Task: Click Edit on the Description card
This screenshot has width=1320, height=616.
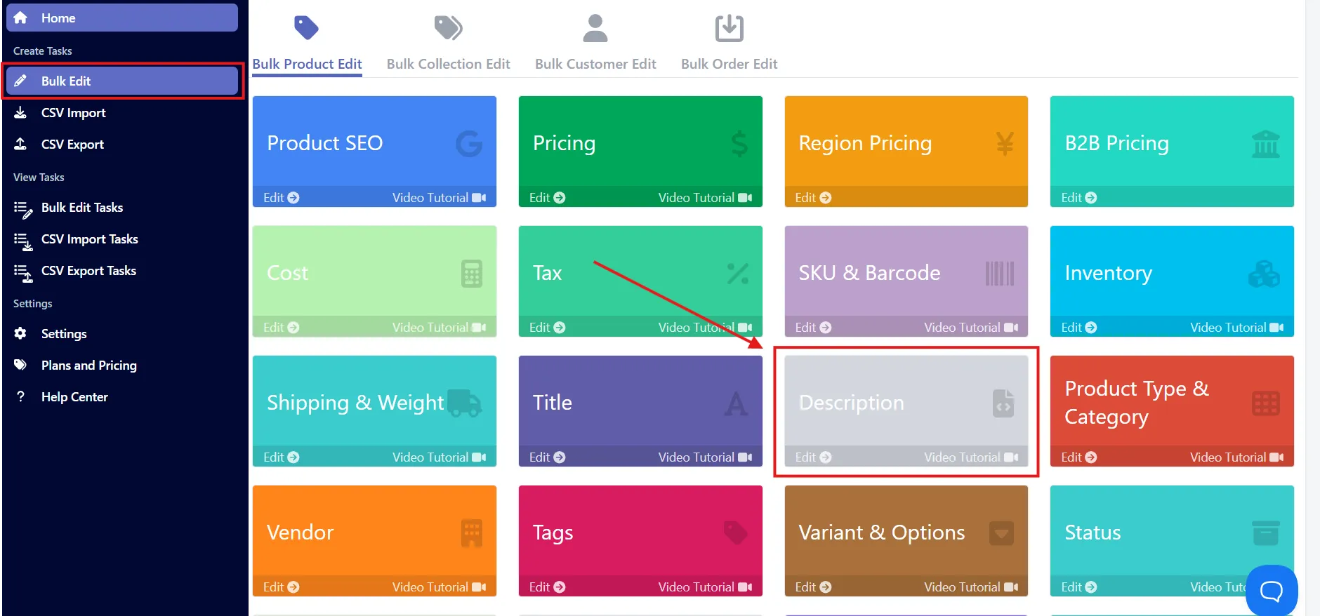Action: pyautogui.click(x=813, y=457)
